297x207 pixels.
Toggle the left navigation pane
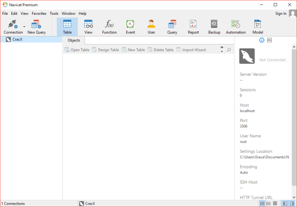click(x=285, y=204)
